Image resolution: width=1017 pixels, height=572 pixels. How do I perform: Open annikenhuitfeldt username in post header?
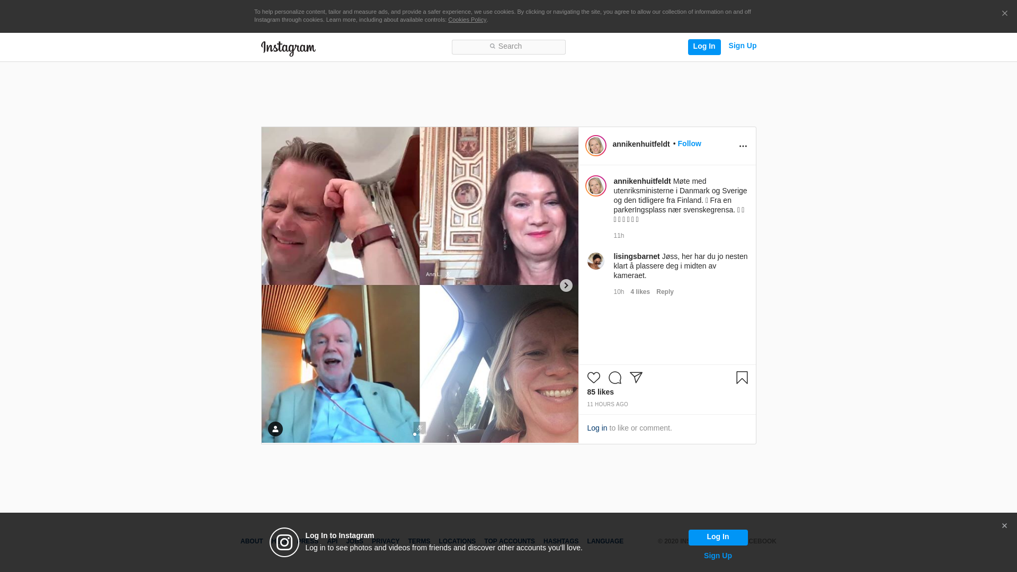point(641,144)
